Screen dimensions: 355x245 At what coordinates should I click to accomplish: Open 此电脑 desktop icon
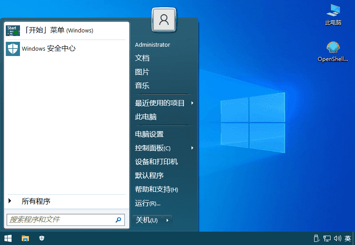[333, 10]
